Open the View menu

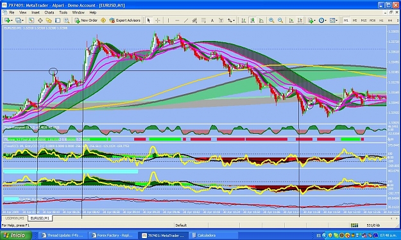pos(22,12)
